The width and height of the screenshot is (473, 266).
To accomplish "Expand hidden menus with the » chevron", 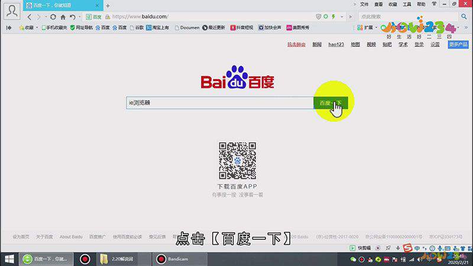I will (355, 4).
